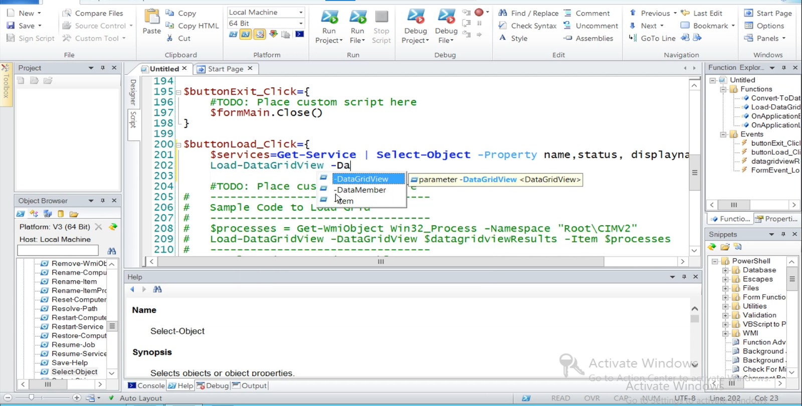Switch to the Debug bottom tab
Viewport: 802px width, 406px height.
pyautogui.click(x=213, y=385)
